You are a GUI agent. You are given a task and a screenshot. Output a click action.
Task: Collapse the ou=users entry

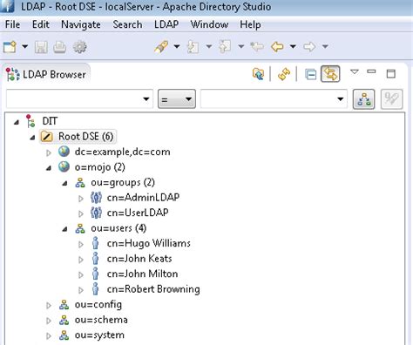tap(64, 229)
